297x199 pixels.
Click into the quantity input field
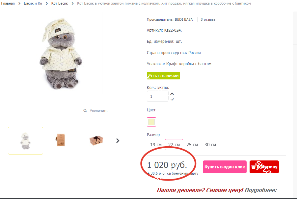point(158,96)
